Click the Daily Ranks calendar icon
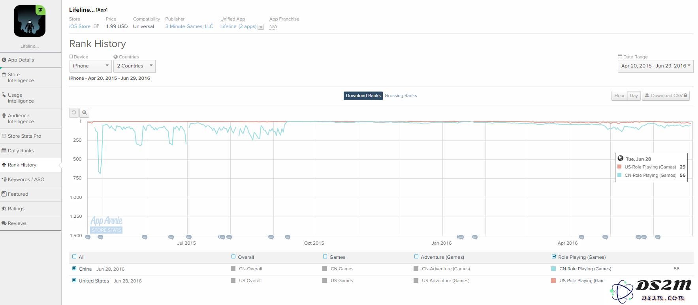698x305 pixels. click(x=4, y=151)
